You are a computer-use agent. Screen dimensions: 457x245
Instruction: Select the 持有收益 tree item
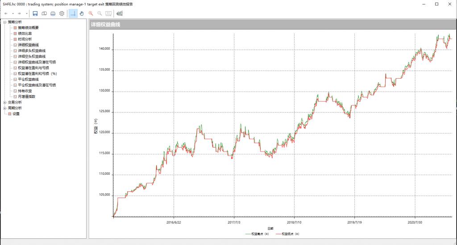pos(25,91)
